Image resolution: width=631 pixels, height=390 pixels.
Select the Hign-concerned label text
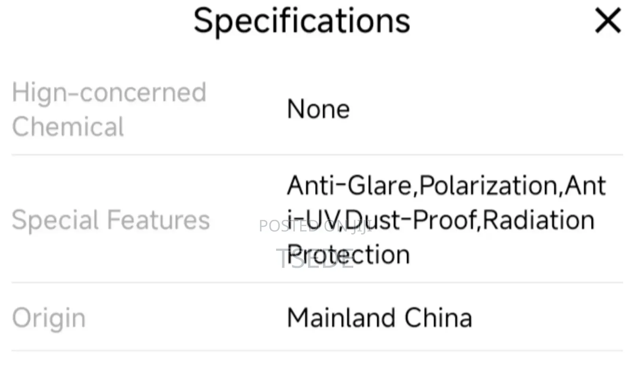tap(109, 93)
